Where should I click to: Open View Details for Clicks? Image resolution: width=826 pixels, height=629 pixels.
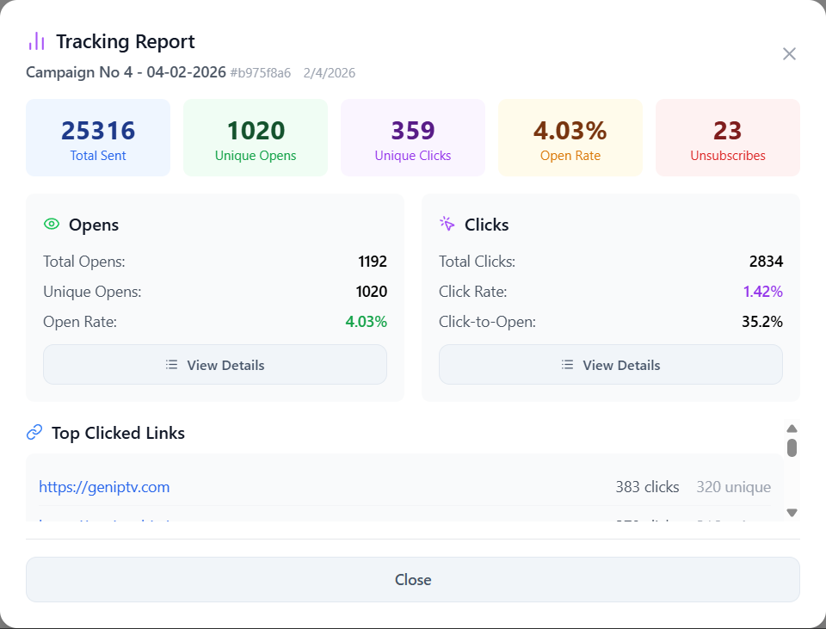(611, 364)
